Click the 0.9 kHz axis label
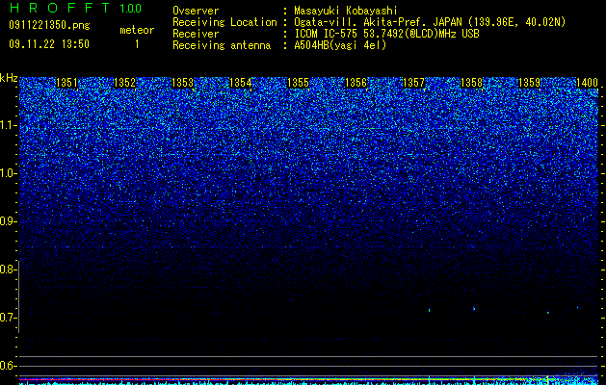The height and width of the screenshot is (385, 606). pos(8,221)
